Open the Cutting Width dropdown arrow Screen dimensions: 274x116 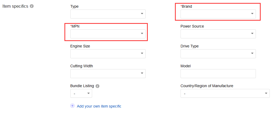pos(142,73)
